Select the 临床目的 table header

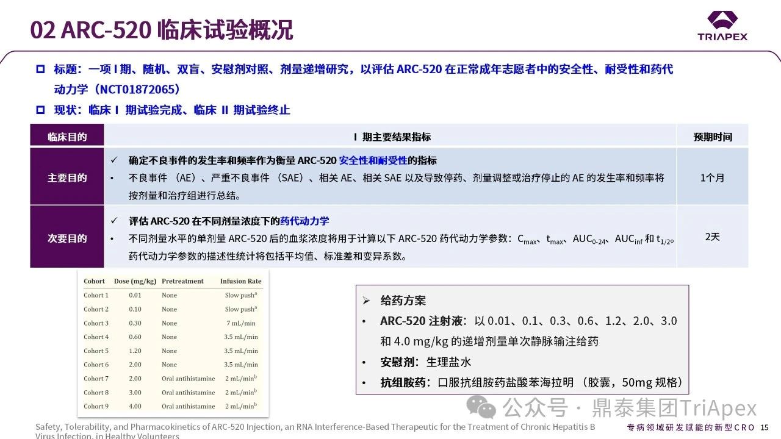pos(67,137)
